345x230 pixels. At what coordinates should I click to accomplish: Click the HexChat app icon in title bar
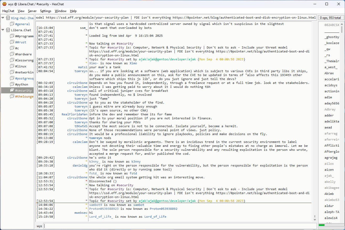4,4
